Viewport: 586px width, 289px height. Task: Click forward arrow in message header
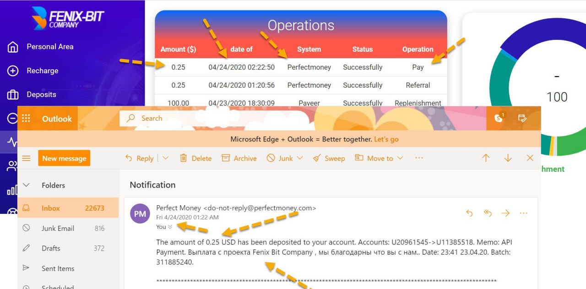click(x=505, y=213)
